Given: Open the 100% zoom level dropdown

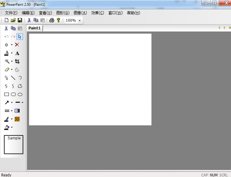Looking at the screenshot, I should (x=80, y=20).
